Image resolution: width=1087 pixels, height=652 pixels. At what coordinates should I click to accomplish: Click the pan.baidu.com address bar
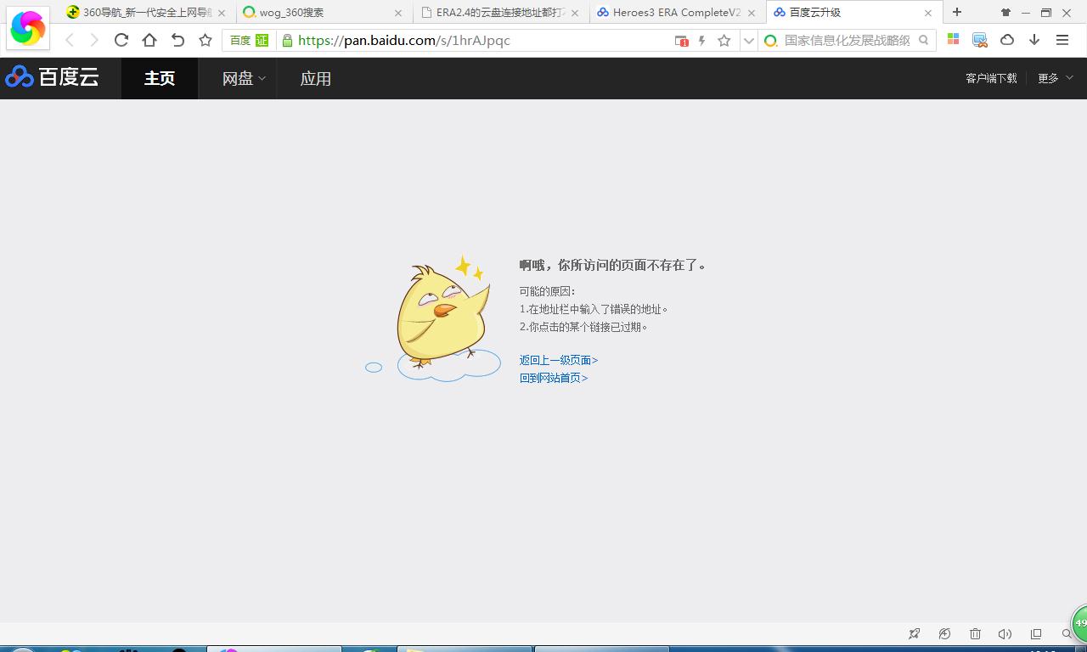pyautogui.click(x=476, y=41)
